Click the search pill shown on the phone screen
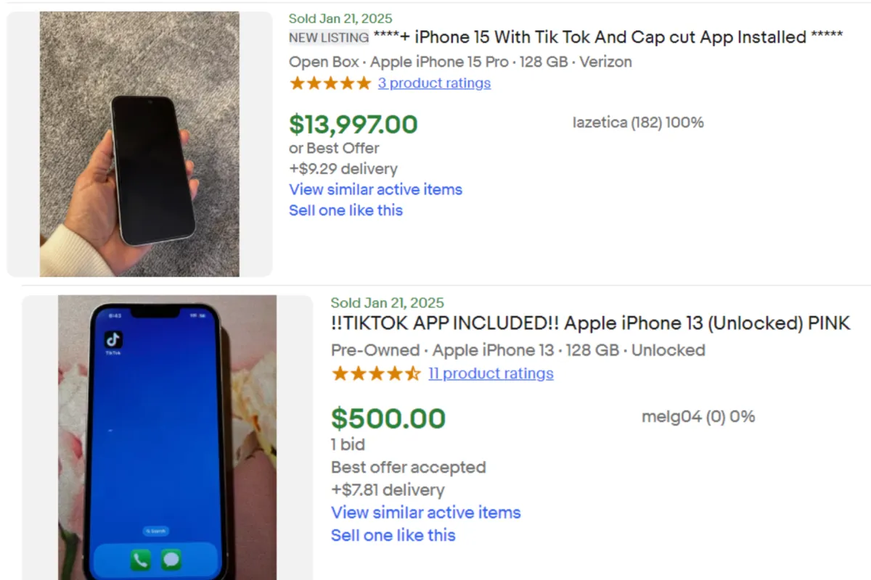Image resolution: width=871 pixels, height=580 pixels. pyautogui.click(x=155, y=531)
